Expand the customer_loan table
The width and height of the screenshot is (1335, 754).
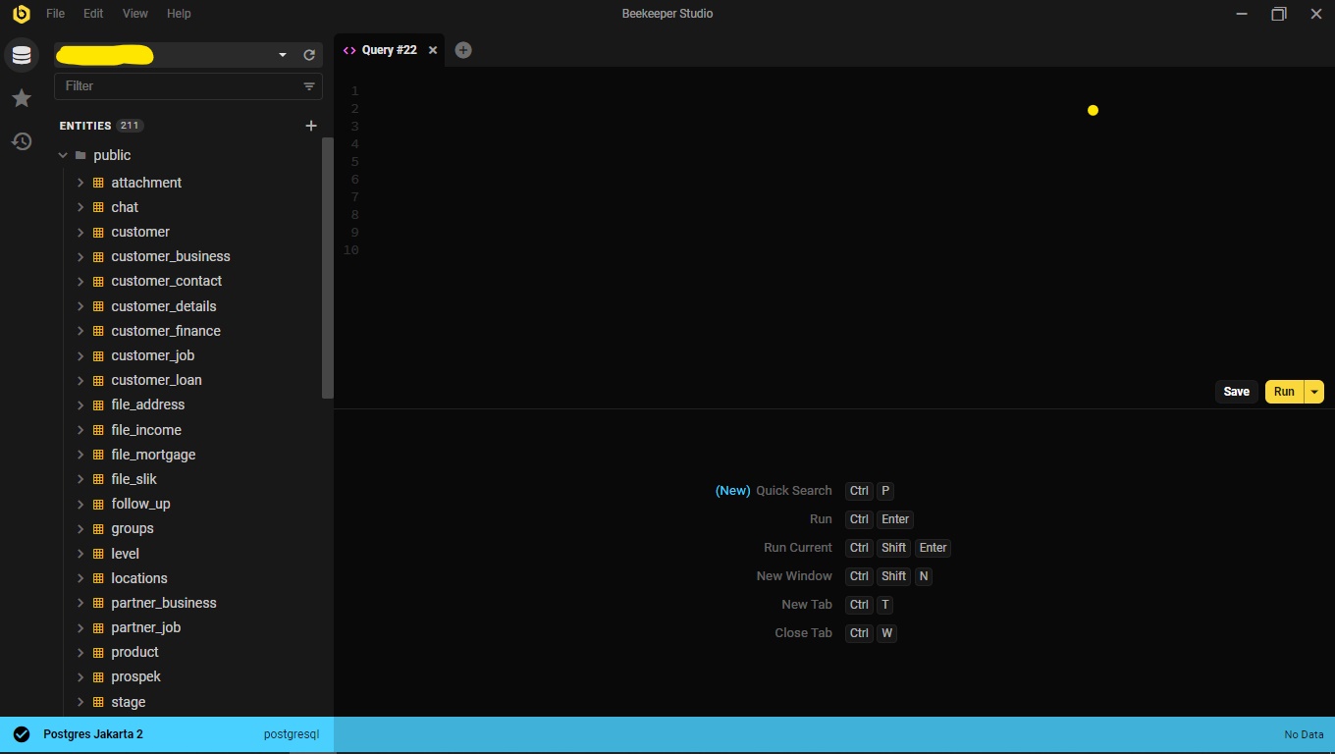(x=80, y=380)
